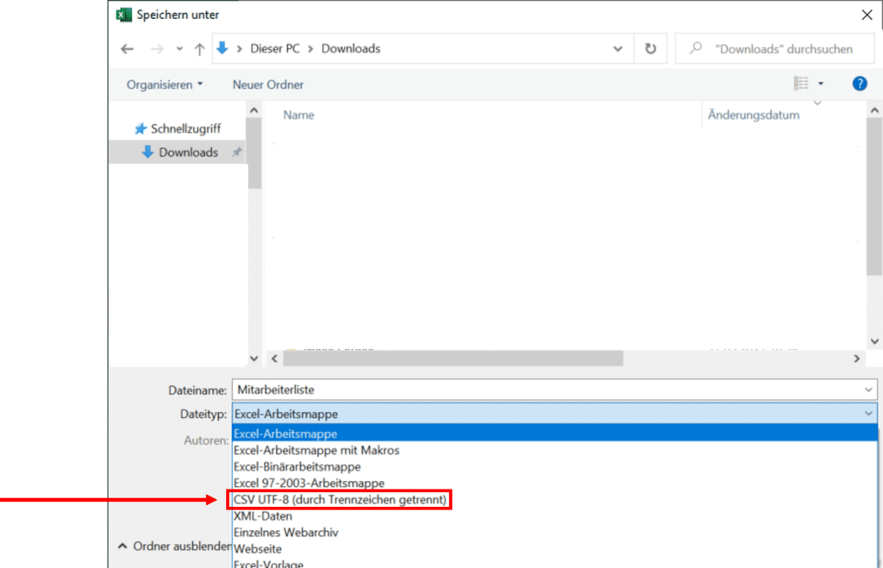Go forward with the right arrow button
The height and width of the screenshot is (568, 883).
[157, 49]
